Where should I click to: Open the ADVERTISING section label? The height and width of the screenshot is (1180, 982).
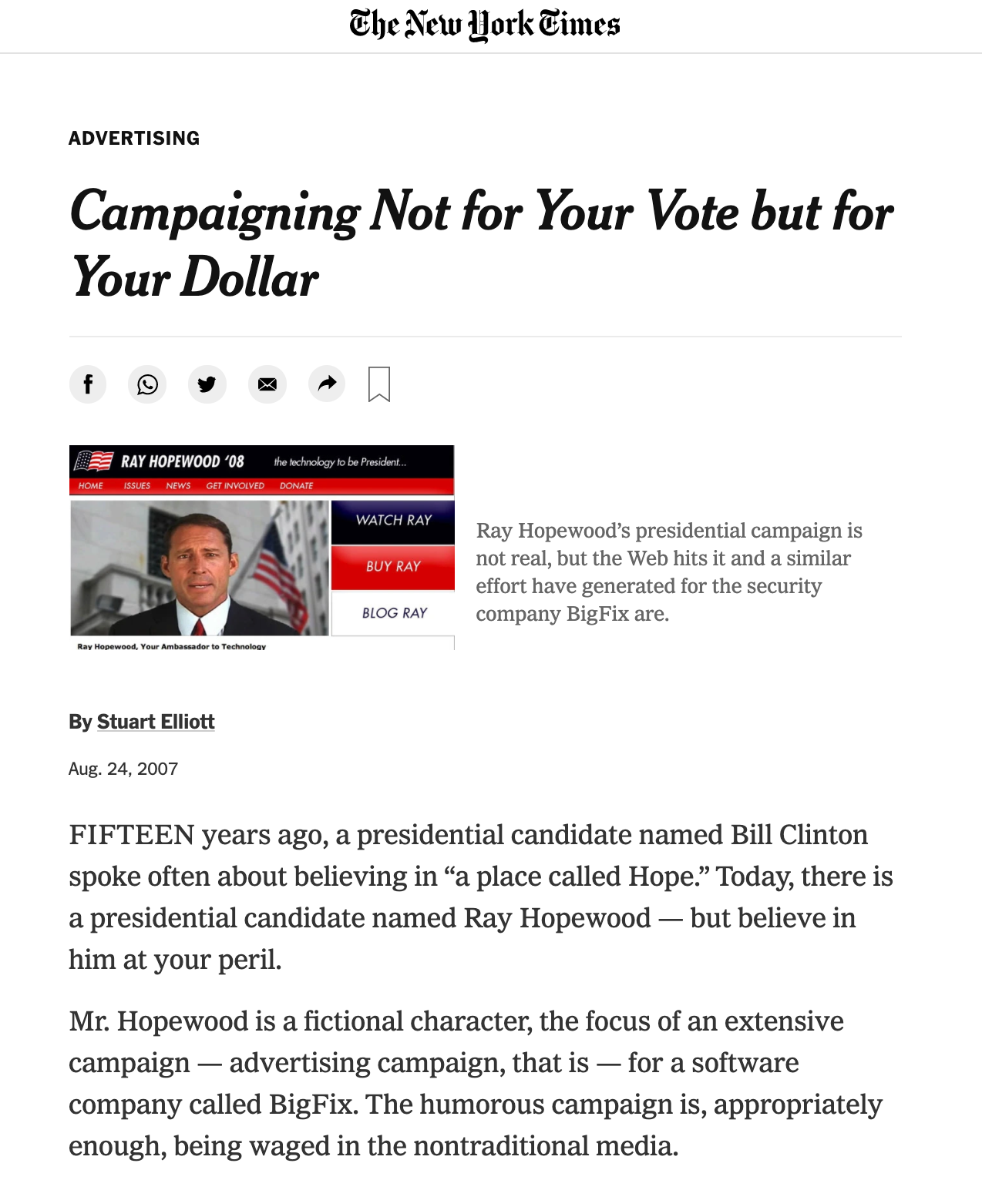coord(134,138)
